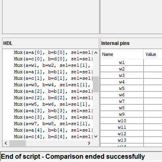Click HDL scroll up arrow
The width and height of the screenshot is (162, 162).
click(96, 53)
